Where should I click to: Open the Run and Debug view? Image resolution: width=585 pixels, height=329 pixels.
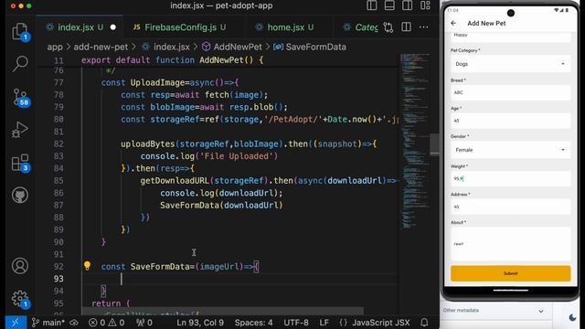pyautogui.click(x=20, y=130)
